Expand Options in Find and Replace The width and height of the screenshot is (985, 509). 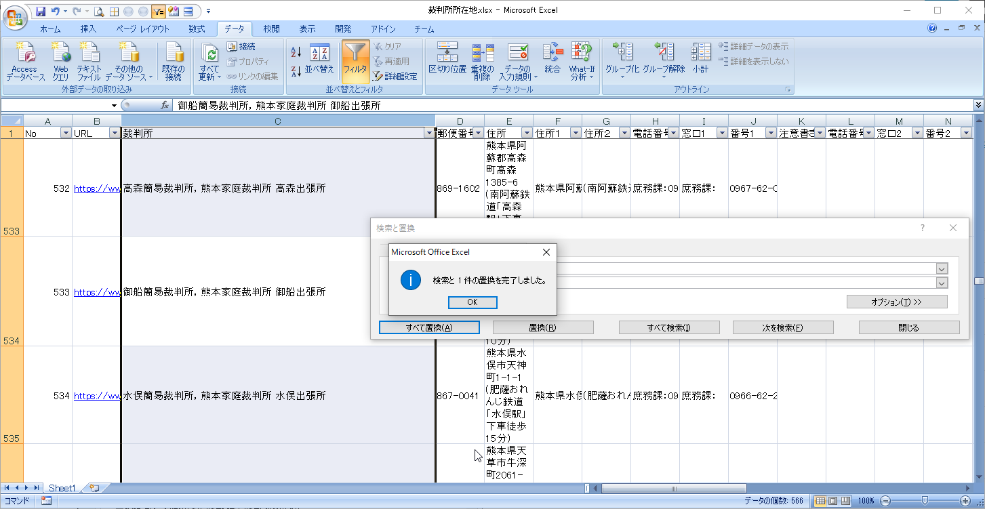(x=897, y=302)
